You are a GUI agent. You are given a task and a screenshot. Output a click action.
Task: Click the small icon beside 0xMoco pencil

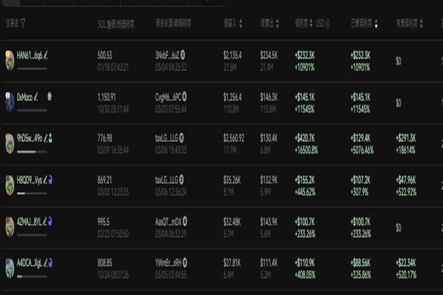pyautogui.click(x=50, y=96)
